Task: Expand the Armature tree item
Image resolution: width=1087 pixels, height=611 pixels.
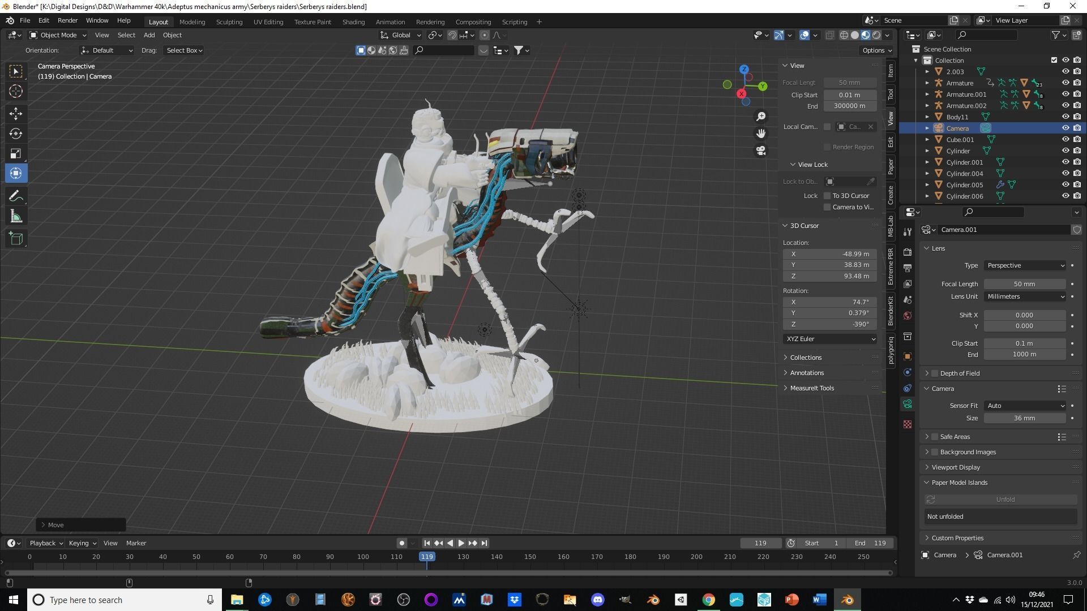Action: [x=927, y=83]
